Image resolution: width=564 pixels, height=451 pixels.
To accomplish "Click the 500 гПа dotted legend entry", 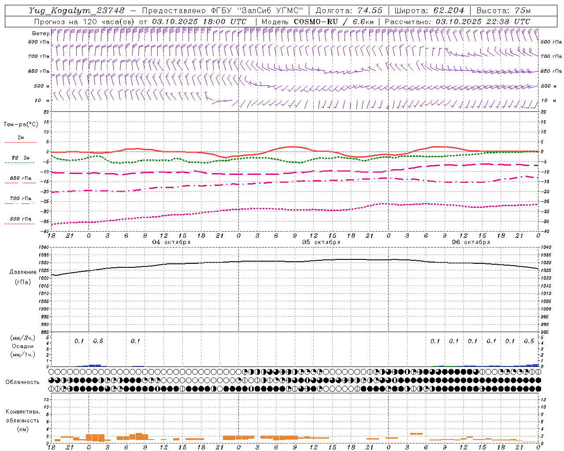I will (21, 219).
